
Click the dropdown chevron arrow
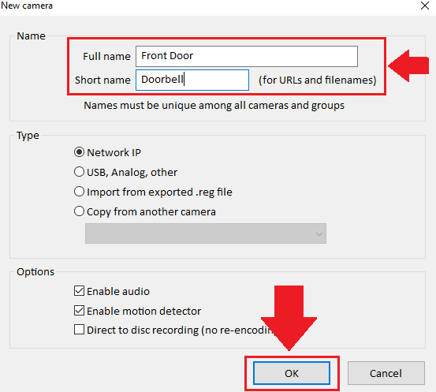click(x=319, y=234)
